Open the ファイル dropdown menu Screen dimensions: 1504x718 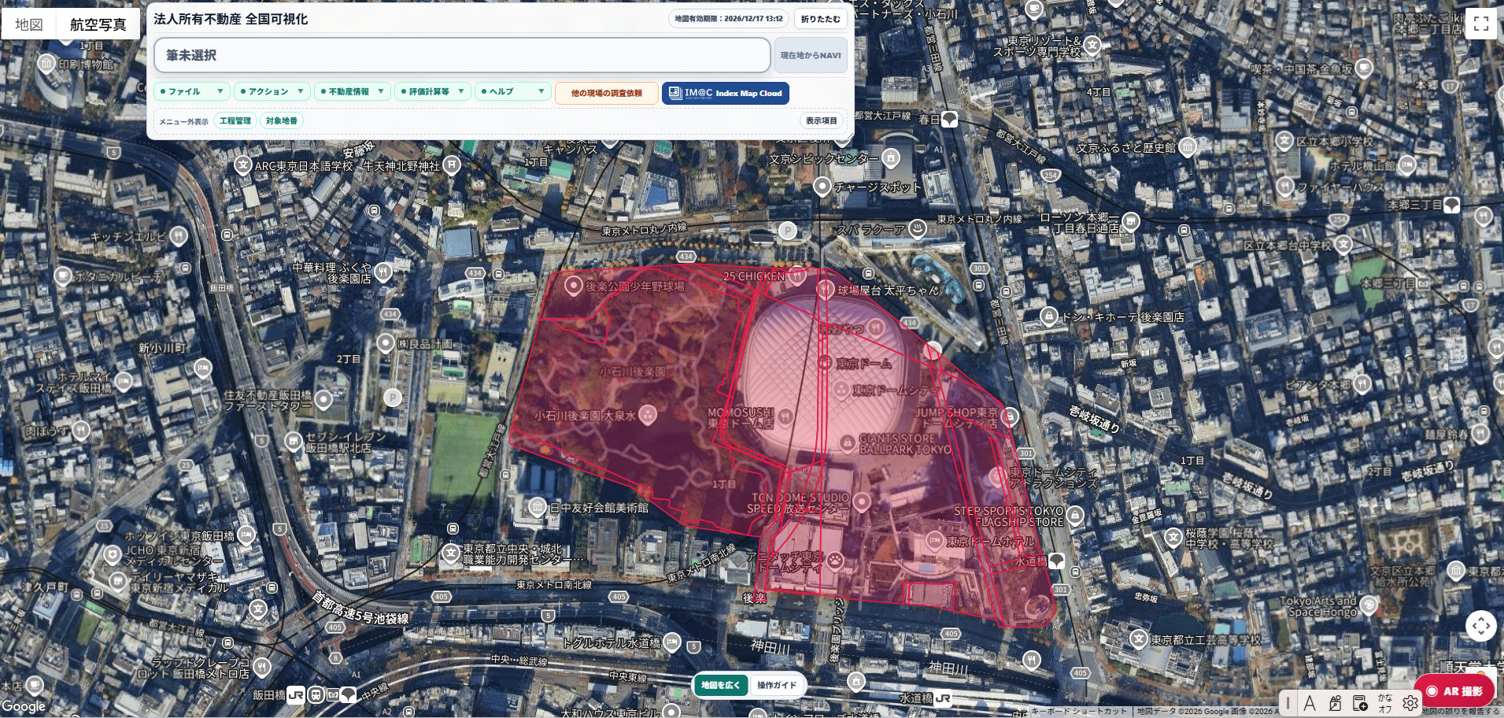(x=192, y=91)
